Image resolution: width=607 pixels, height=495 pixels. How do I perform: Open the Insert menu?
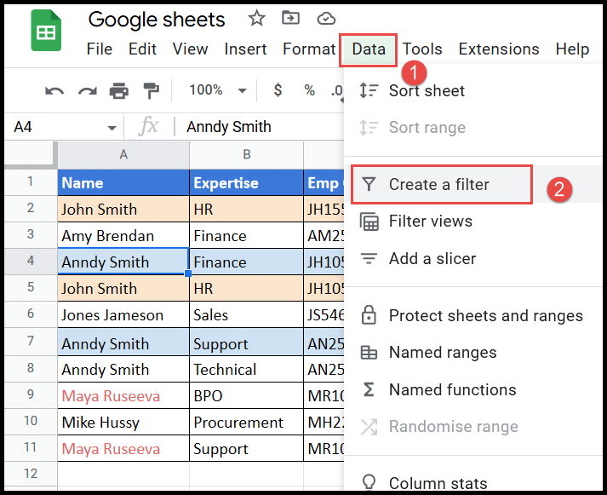(x=245, y=49)
